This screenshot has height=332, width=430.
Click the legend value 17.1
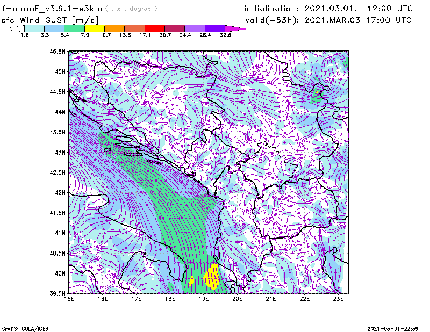click(x=145, y=35)
